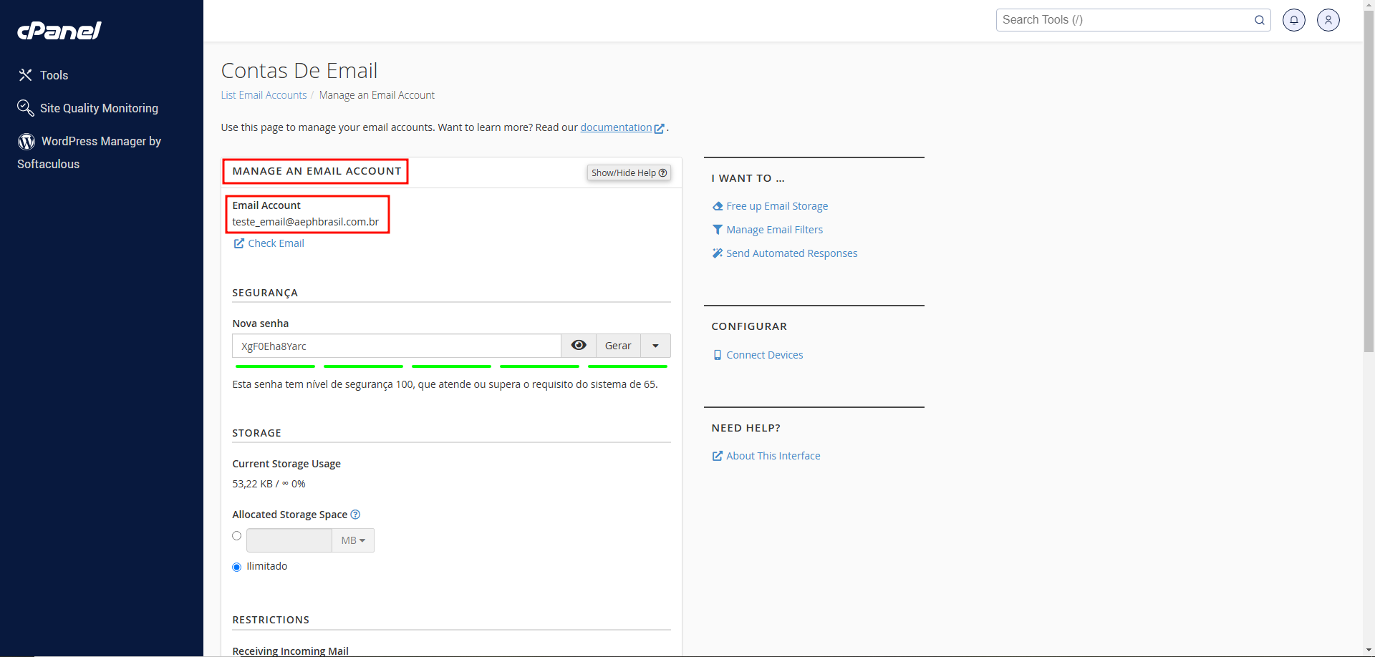Click the About This Interface external icon
1375x657 pixels.
click(718, 456)
